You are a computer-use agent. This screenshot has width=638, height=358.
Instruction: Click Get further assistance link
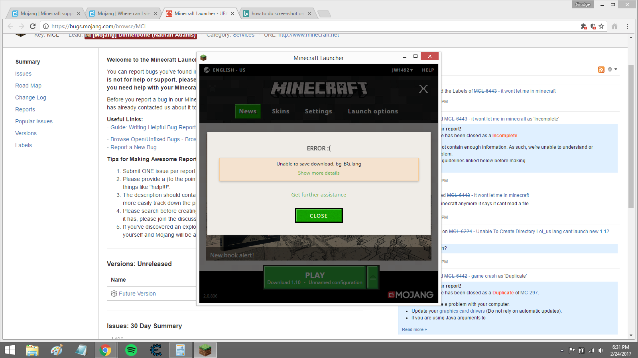tap(319, 195)
